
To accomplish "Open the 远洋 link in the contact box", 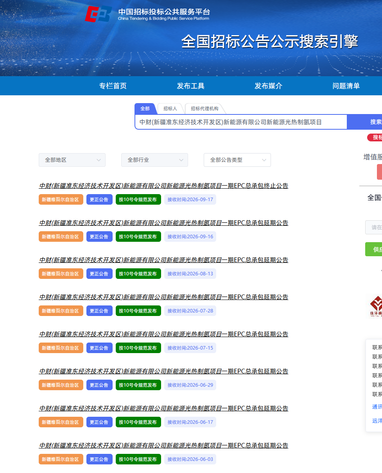I will pos(377,421).
